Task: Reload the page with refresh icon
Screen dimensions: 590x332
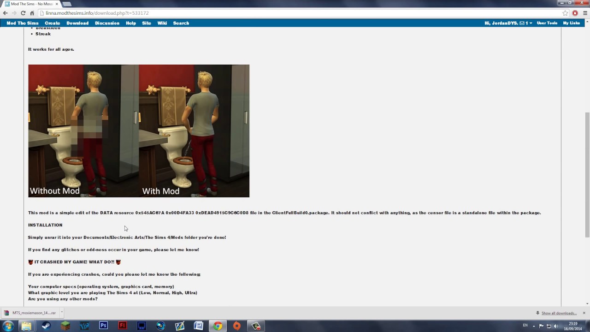Action: point(23,13)
